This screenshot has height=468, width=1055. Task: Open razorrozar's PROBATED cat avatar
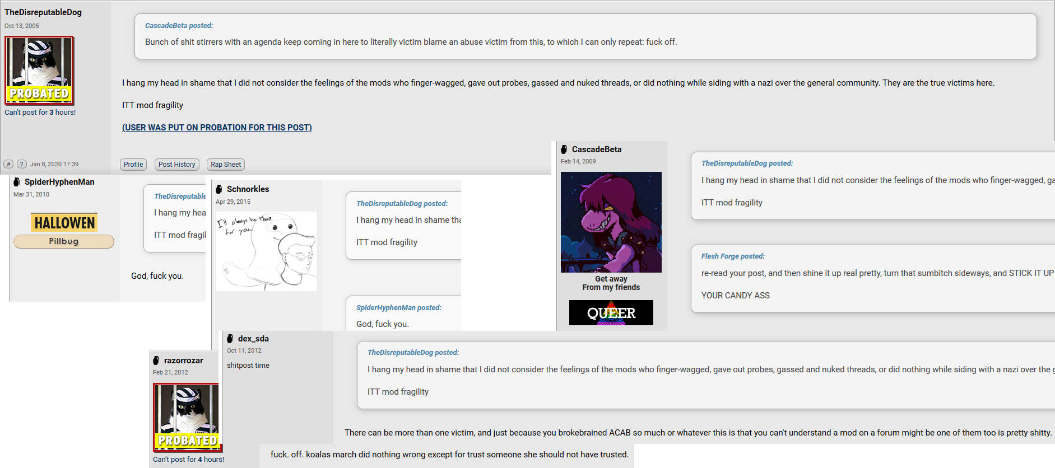(188, 418)
